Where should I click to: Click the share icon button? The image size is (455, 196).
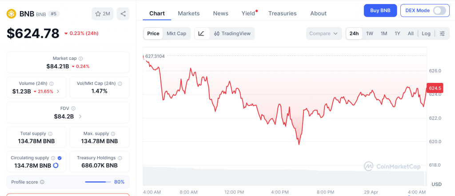[x=123, y=14]
